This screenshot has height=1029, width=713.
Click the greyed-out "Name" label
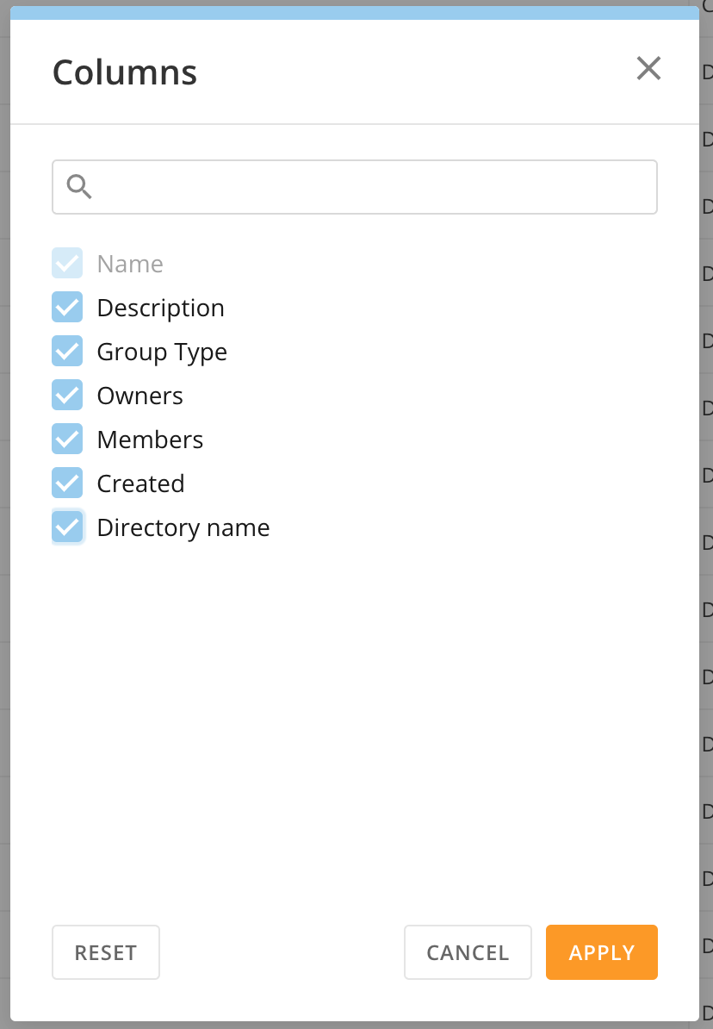tap(129, 263)
